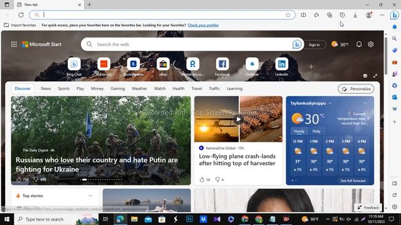The image size is (401, 225).
Task: Open sidebar Microsoft 365 icon
Action: (x=395, y=86)
